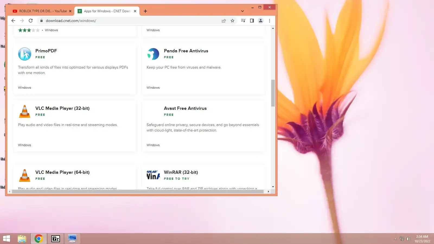Click the Windows tag in PrimoPDF card
Screen dimensions: 434x244
pyautogui.click(x=24, y=88)
